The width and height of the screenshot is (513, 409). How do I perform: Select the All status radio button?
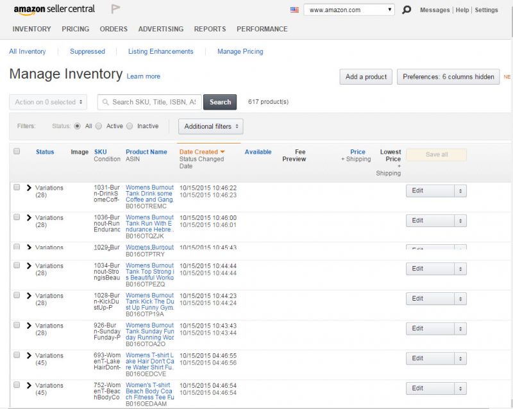pyautogui.click(x=77, y=126)
